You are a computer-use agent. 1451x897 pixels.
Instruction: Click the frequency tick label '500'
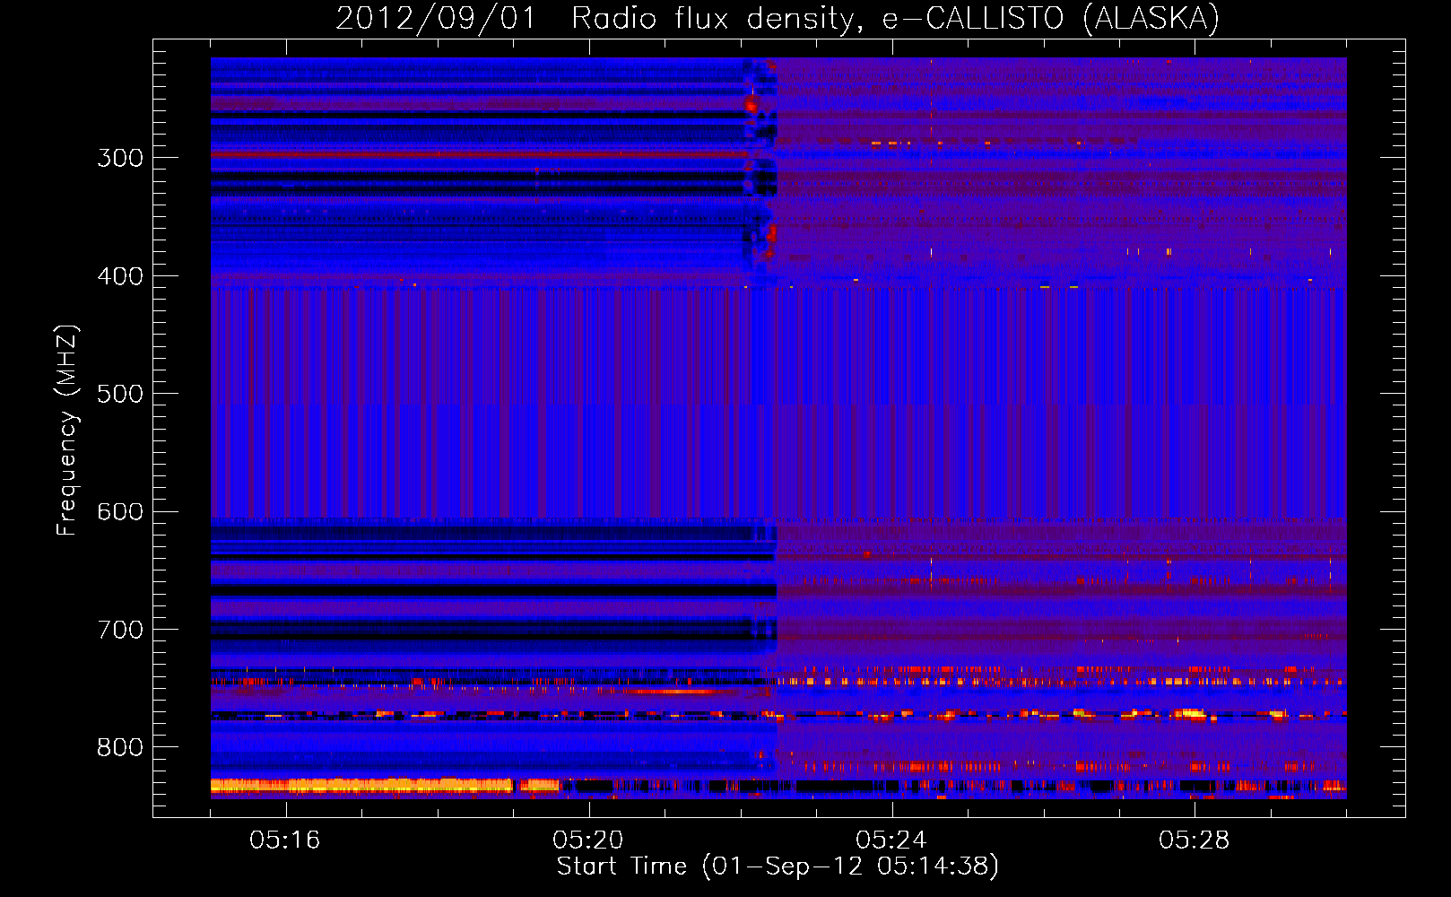click(x=120, y=395)
